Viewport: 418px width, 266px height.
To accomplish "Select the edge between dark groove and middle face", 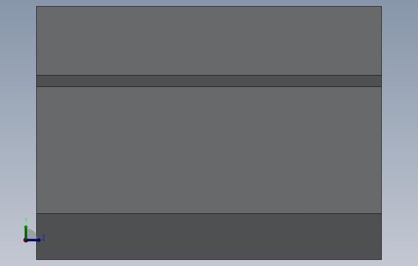I will (209, 86).
